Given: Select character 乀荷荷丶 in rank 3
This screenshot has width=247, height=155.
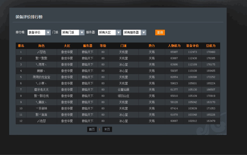Looking at the screenshot, I should point(42,64).
